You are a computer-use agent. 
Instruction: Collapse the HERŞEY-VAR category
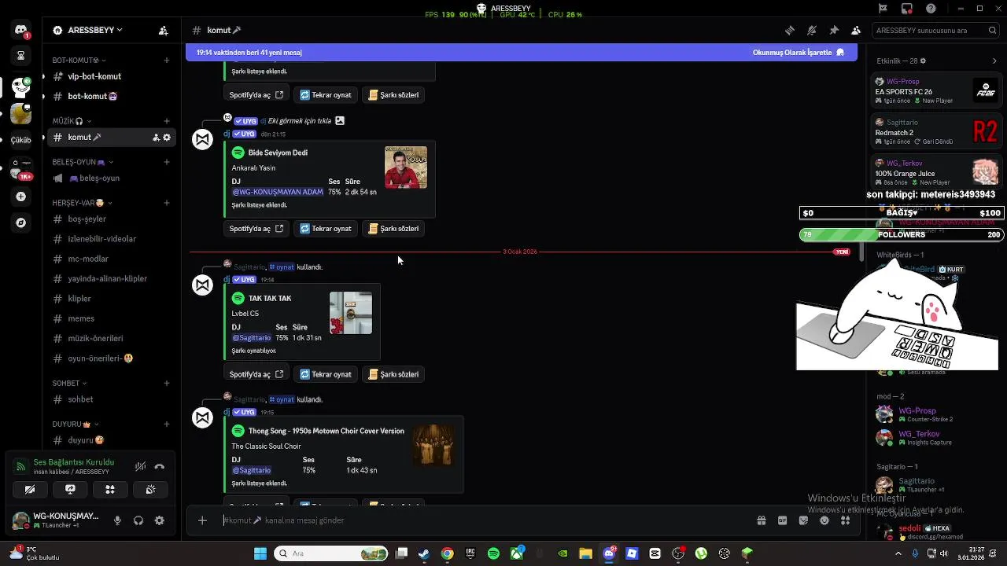[x=83, y=203]
